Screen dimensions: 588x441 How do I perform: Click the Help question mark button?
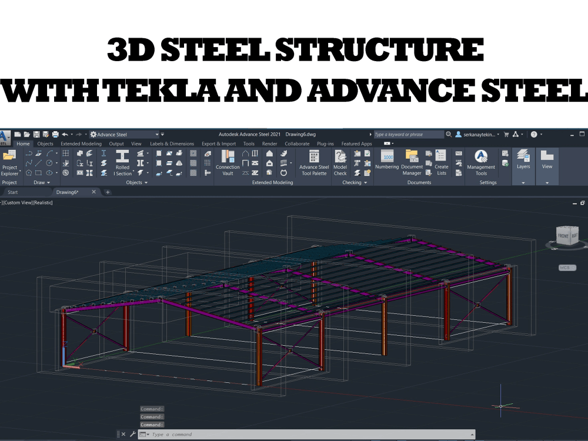[534, 134]
